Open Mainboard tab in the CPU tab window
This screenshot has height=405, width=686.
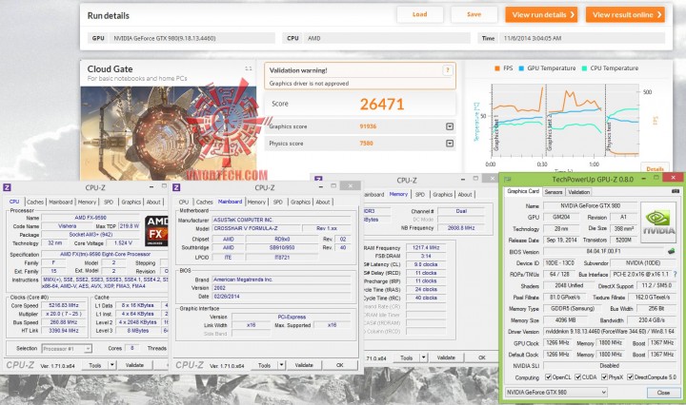coord(60,202)
